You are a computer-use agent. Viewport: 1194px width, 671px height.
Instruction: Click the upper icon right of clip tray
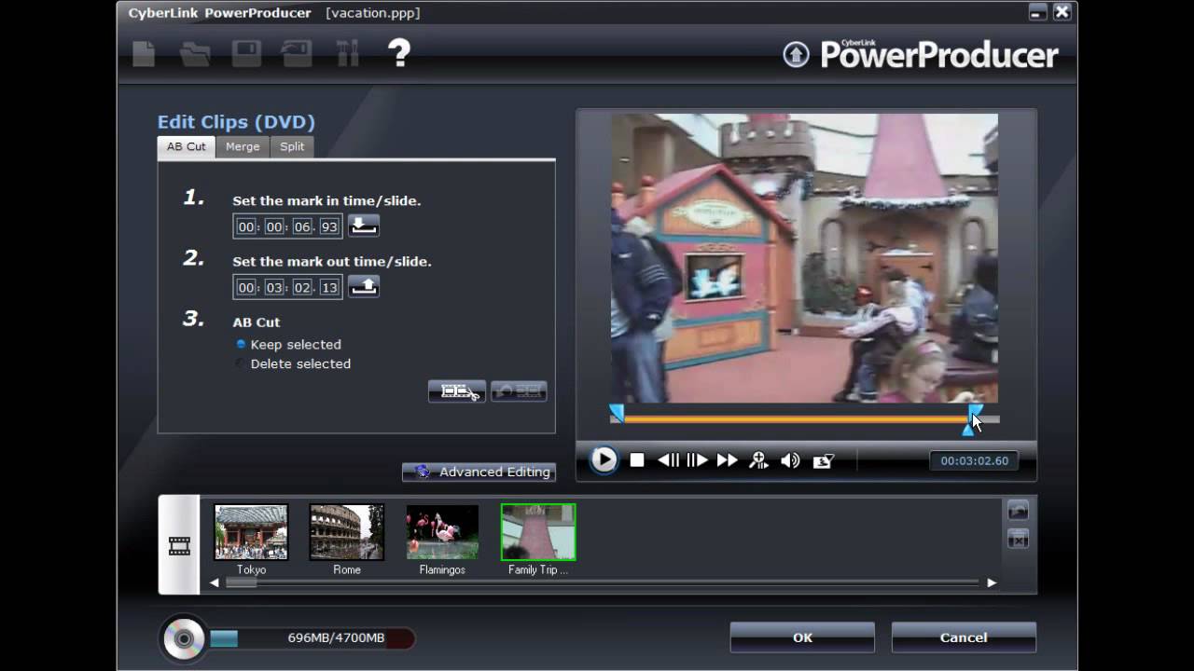[x=1018, y=511]
